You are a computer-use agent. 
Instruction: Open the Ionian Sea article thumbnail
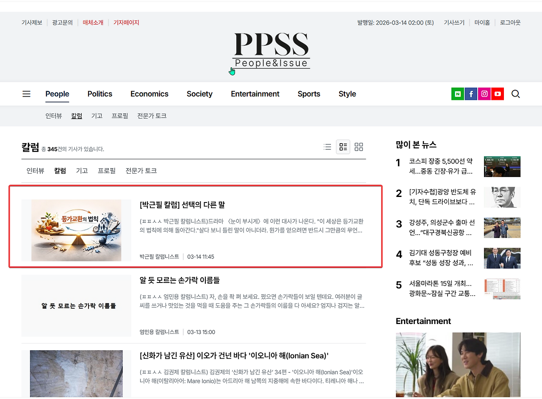pos(76,374)
